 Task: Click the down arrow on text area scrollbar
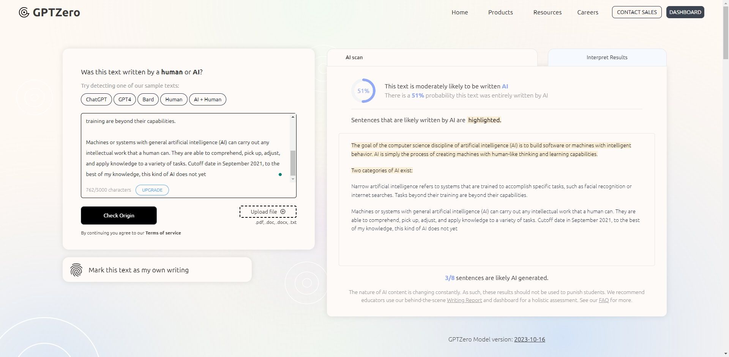click(292, 179)
